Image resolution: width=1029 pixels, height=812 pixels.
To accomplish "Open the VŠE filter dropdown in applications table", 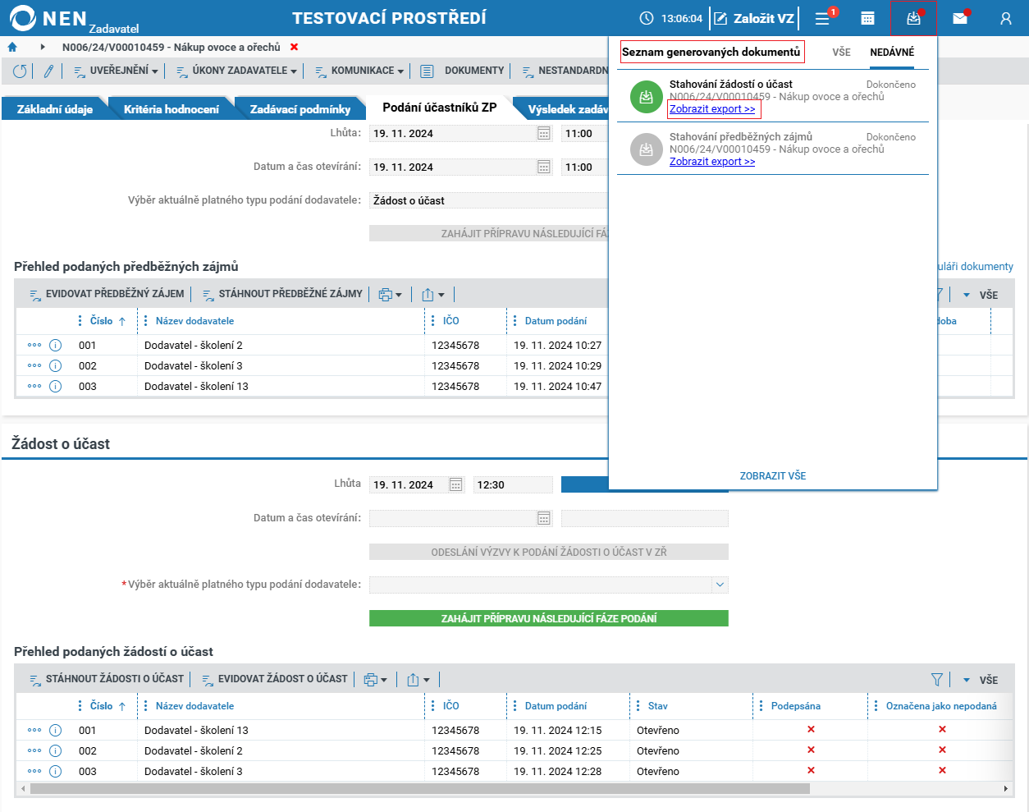I will click(981, 680).
